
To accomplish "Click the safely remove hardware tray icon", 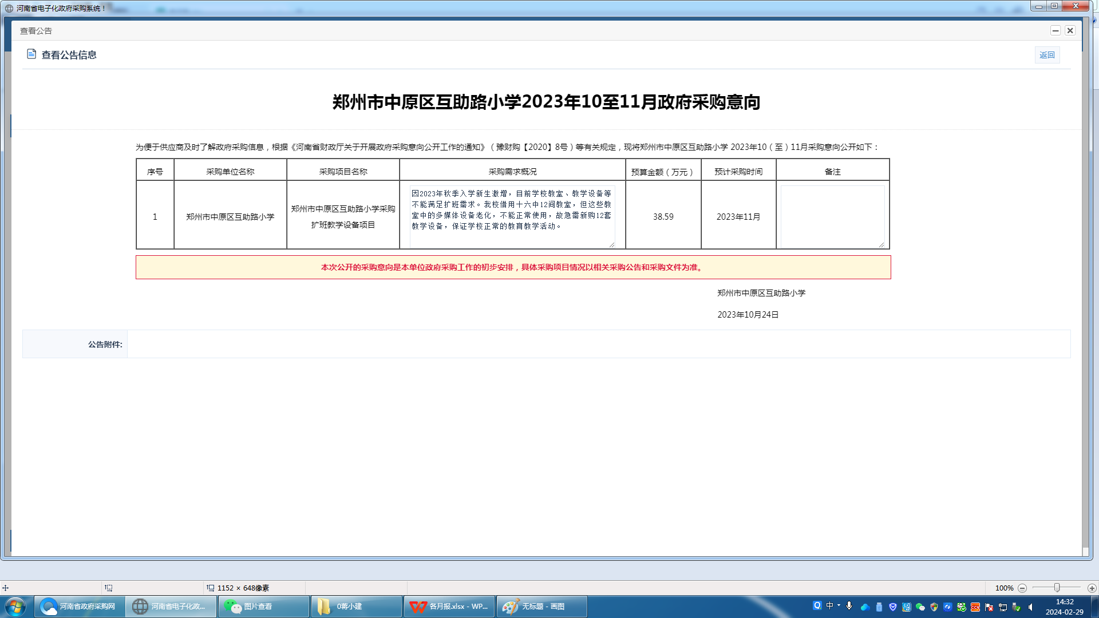I will click(1017, 607).
